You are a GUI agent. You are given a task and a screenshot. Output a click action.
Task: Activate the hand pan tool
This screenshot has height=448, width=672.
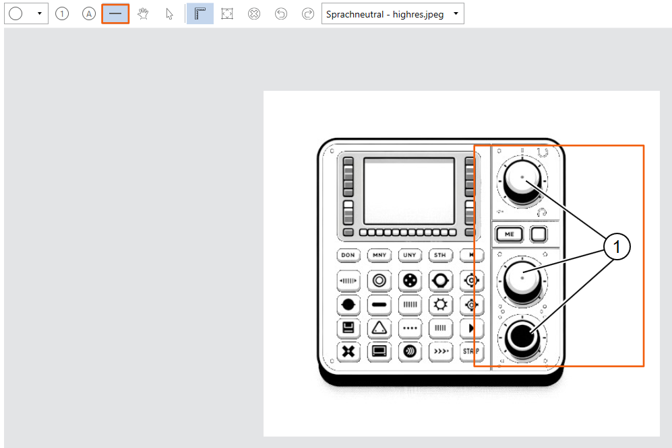pos(143,14)
